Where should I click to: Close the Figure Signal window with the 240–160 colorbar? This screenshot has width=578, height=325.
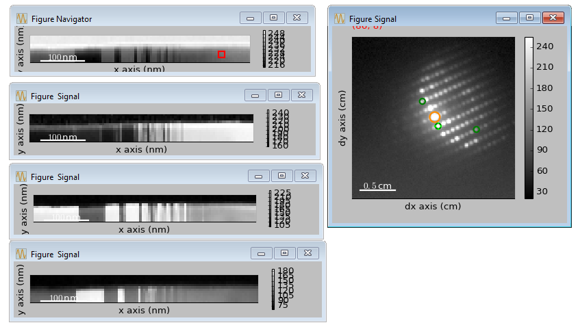pyautogui.click(x=301, y=95)
